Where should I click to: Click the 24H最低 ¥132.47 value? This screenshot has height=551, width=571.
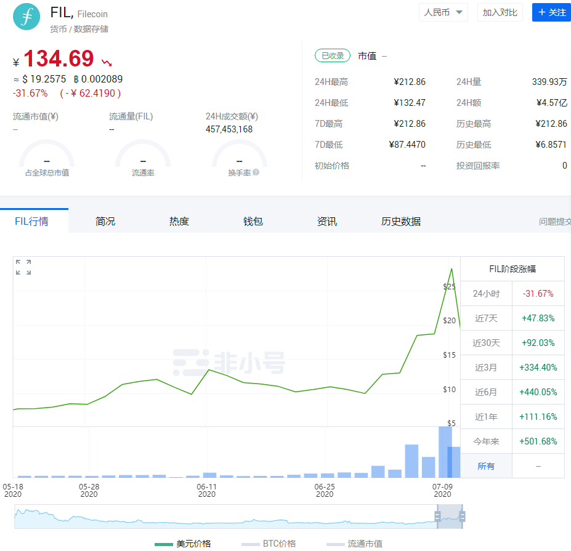tap(410, 103)
